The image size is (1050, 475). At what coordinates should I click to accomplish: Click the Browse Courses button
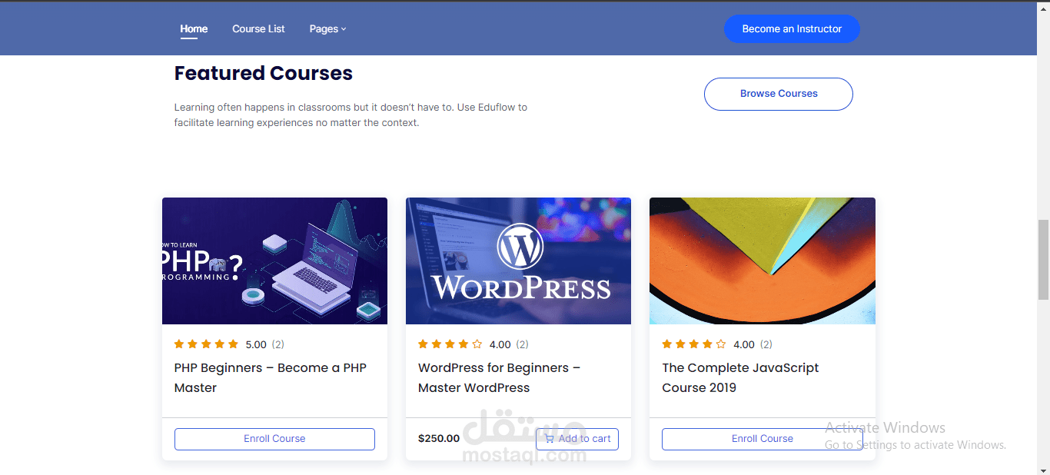click(779, 94)
